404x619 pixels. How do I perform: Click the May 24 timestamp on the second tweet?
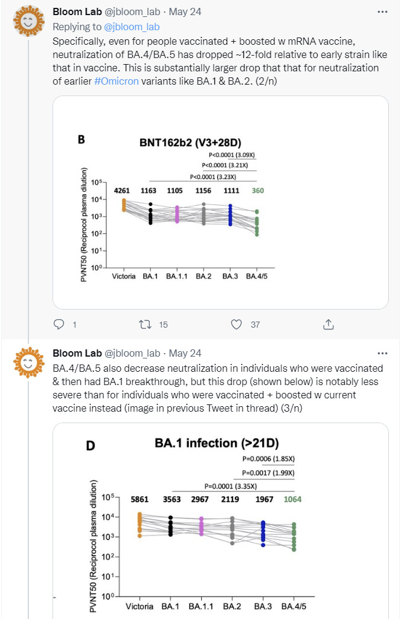[x=186, y=353]
